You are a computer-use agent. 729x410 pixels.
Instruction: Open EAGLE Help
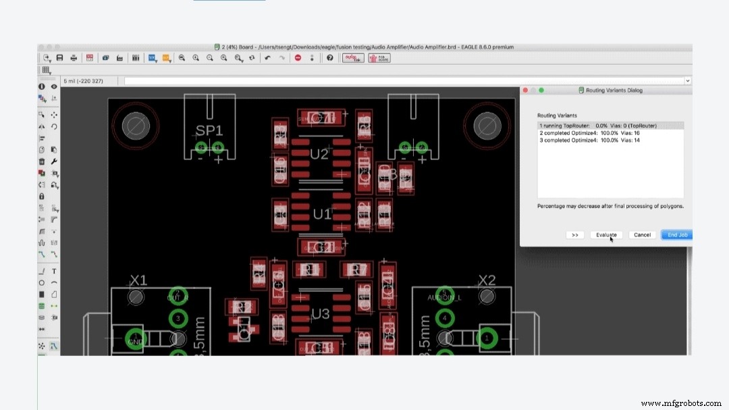pyautogui.click(x=329, y=58)
